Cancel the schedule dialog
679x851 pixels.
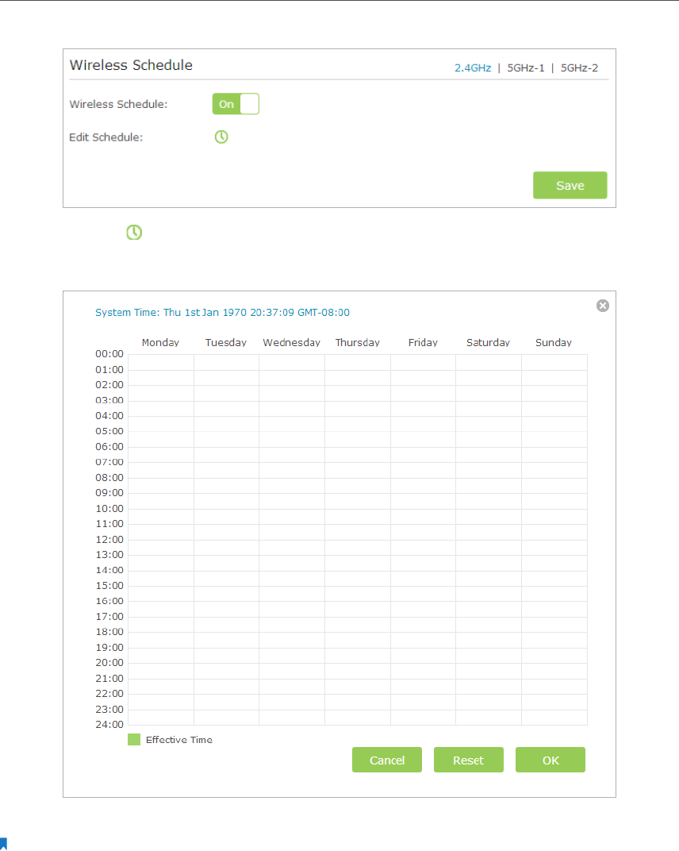(x=386, y=760)
